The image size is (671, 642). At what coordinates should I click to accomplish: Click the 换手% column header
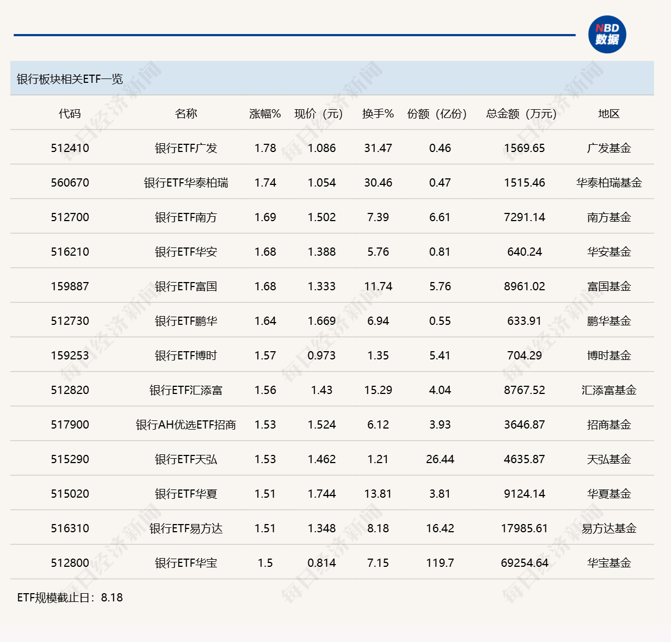(x=378, y=114)
